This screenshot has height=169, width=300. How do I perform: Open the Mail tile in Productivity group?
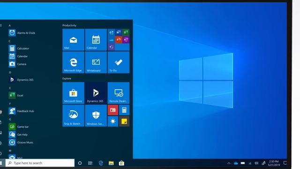click(x=73, y=39)
